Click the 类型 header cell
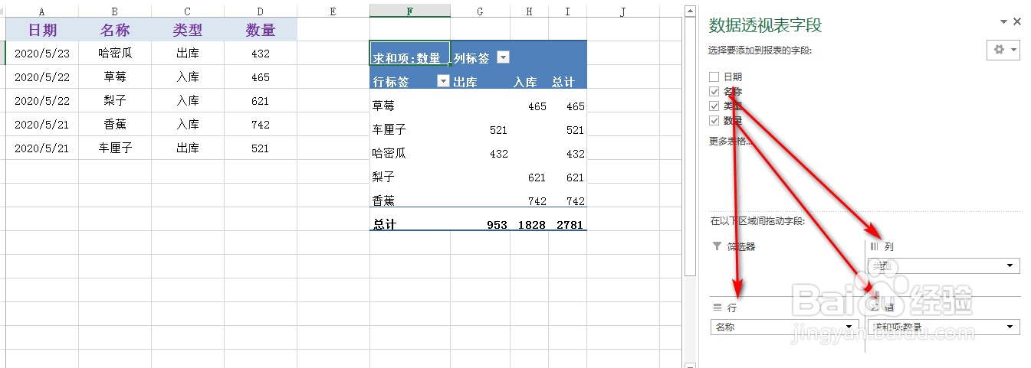 (x=188, y=30)
